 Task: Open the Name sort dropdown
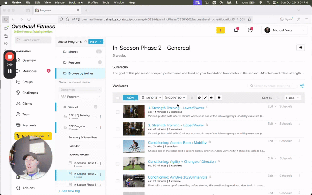tap(292, 98)
